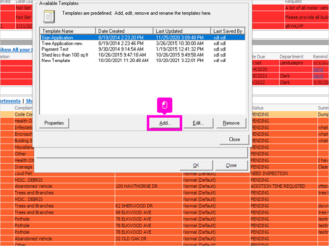329x246 pixels.
Task: Click date created 9/30/2014 9:14:54 AM
Action: click(121, 49)
